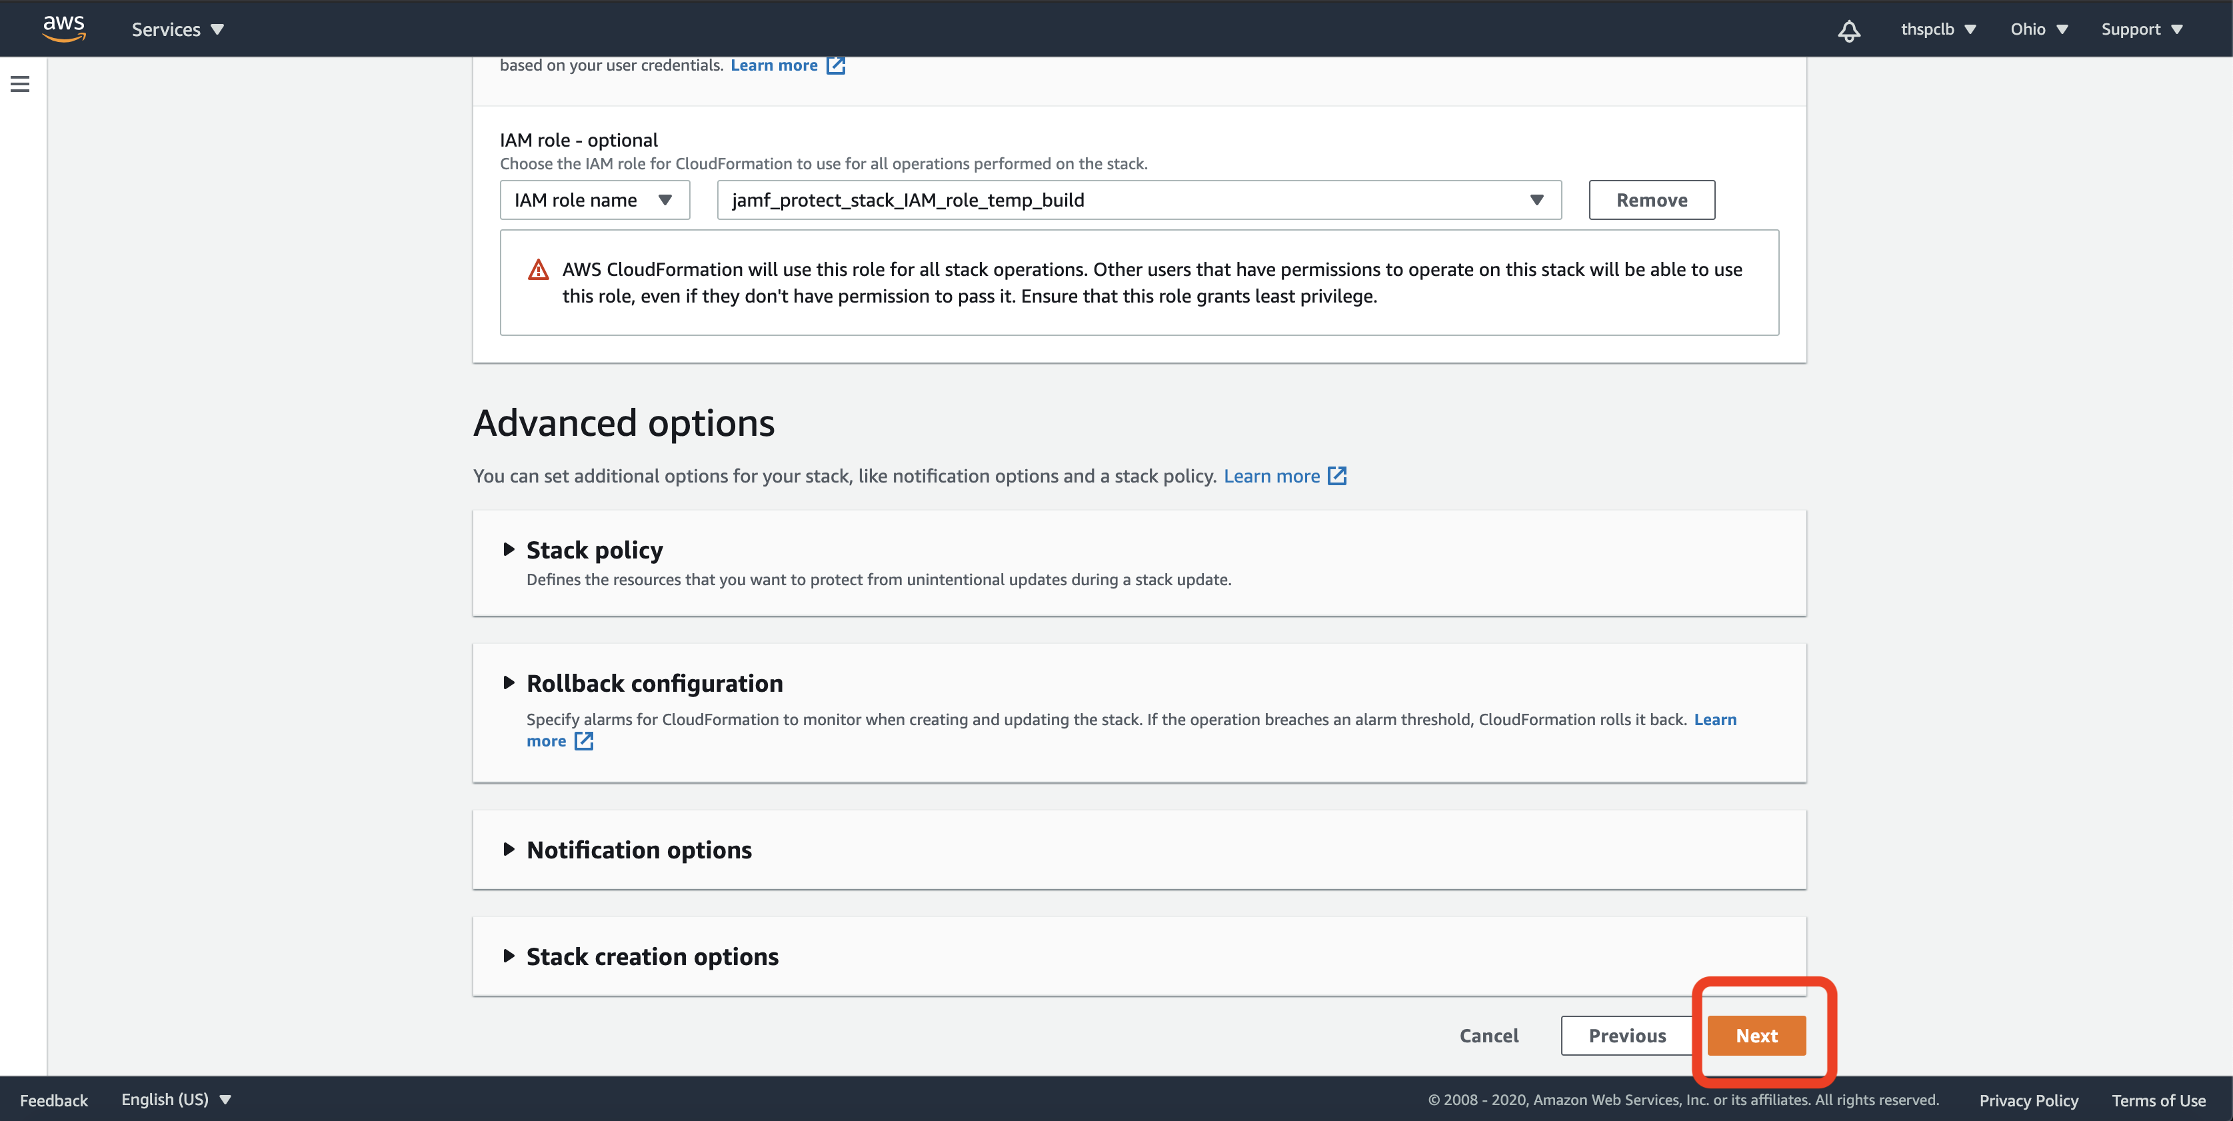The image size is (2233, 1121).
Task: Open the notifications bell
Action: 1849,31
